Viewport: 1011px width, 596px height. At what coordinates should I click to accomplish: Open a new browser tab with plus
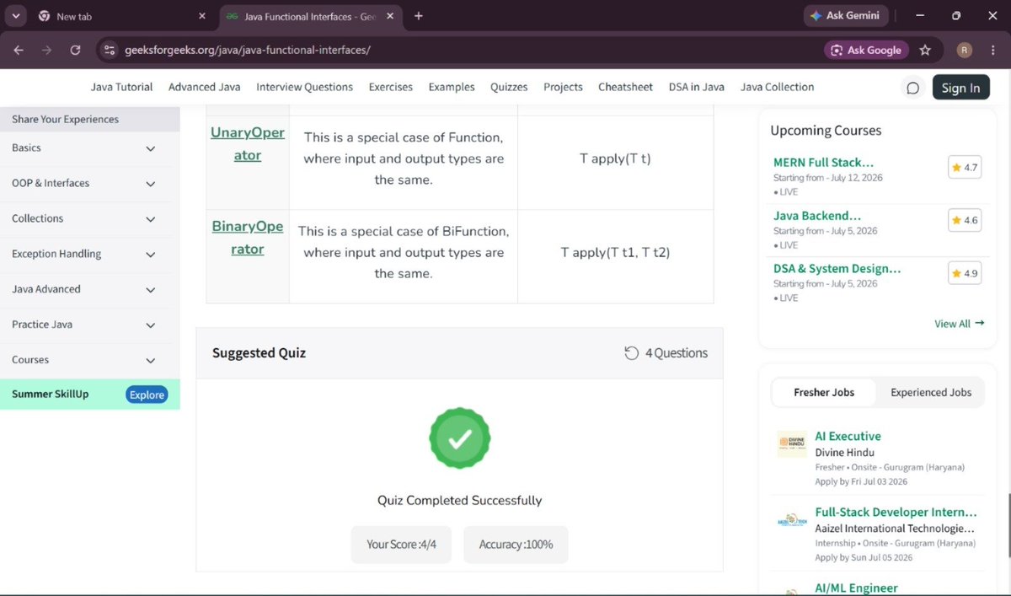click(419, 16)
